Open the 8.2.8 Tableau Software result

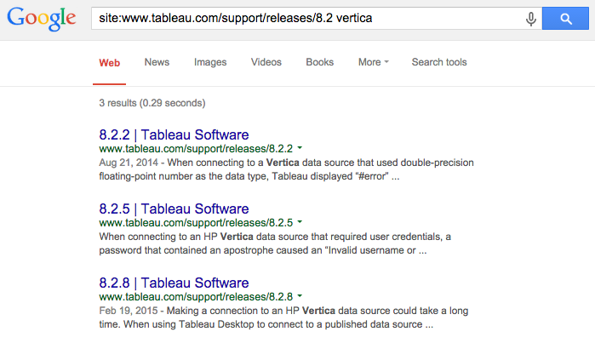tap(174, 283)
